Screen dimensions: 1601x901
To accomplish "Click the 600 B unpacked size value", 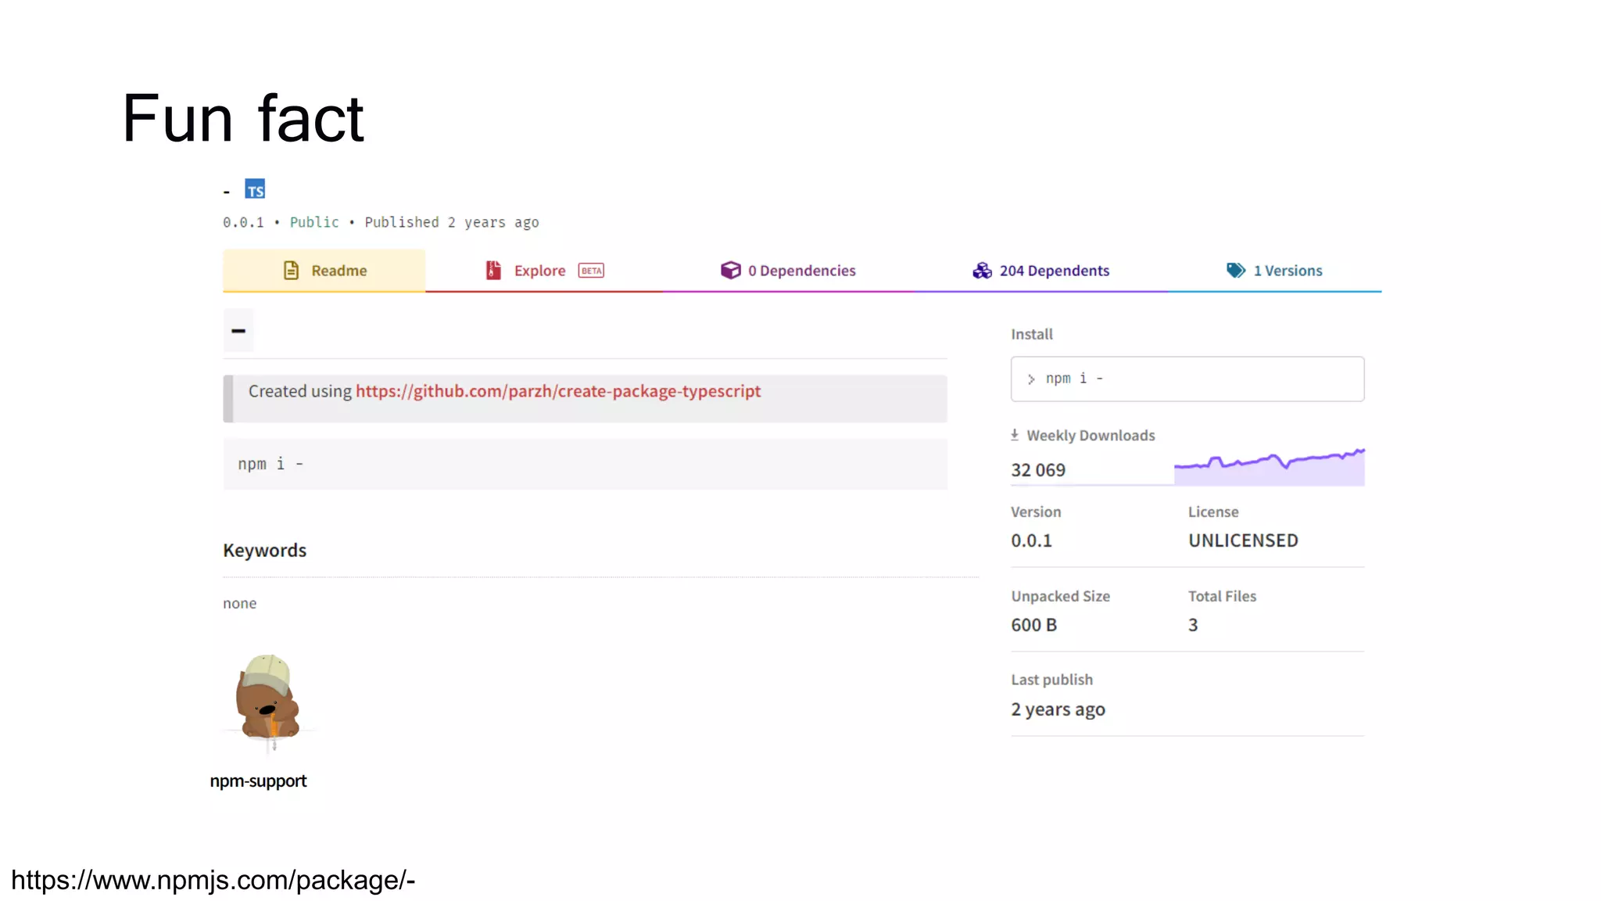I will 1033,625.
